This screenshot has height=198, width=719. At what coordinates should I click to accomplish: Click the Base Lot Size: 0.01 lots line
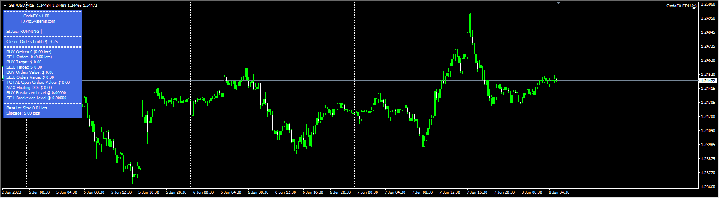point(27,108)
